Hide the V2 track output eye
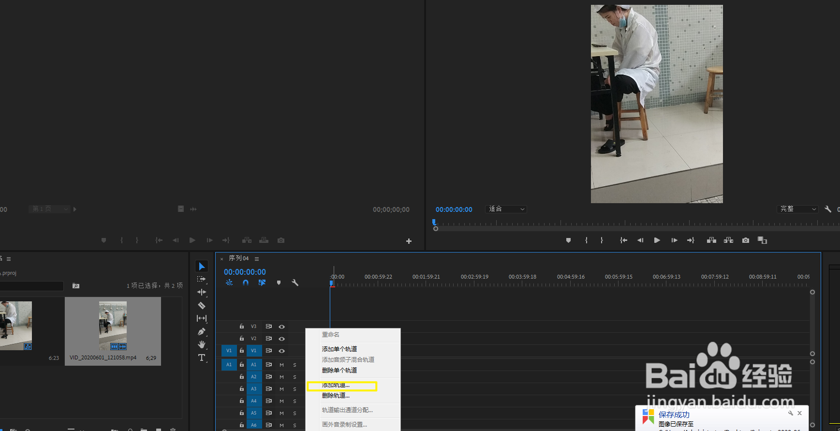This screenshot has width=840, height=431. click(281, 339)
